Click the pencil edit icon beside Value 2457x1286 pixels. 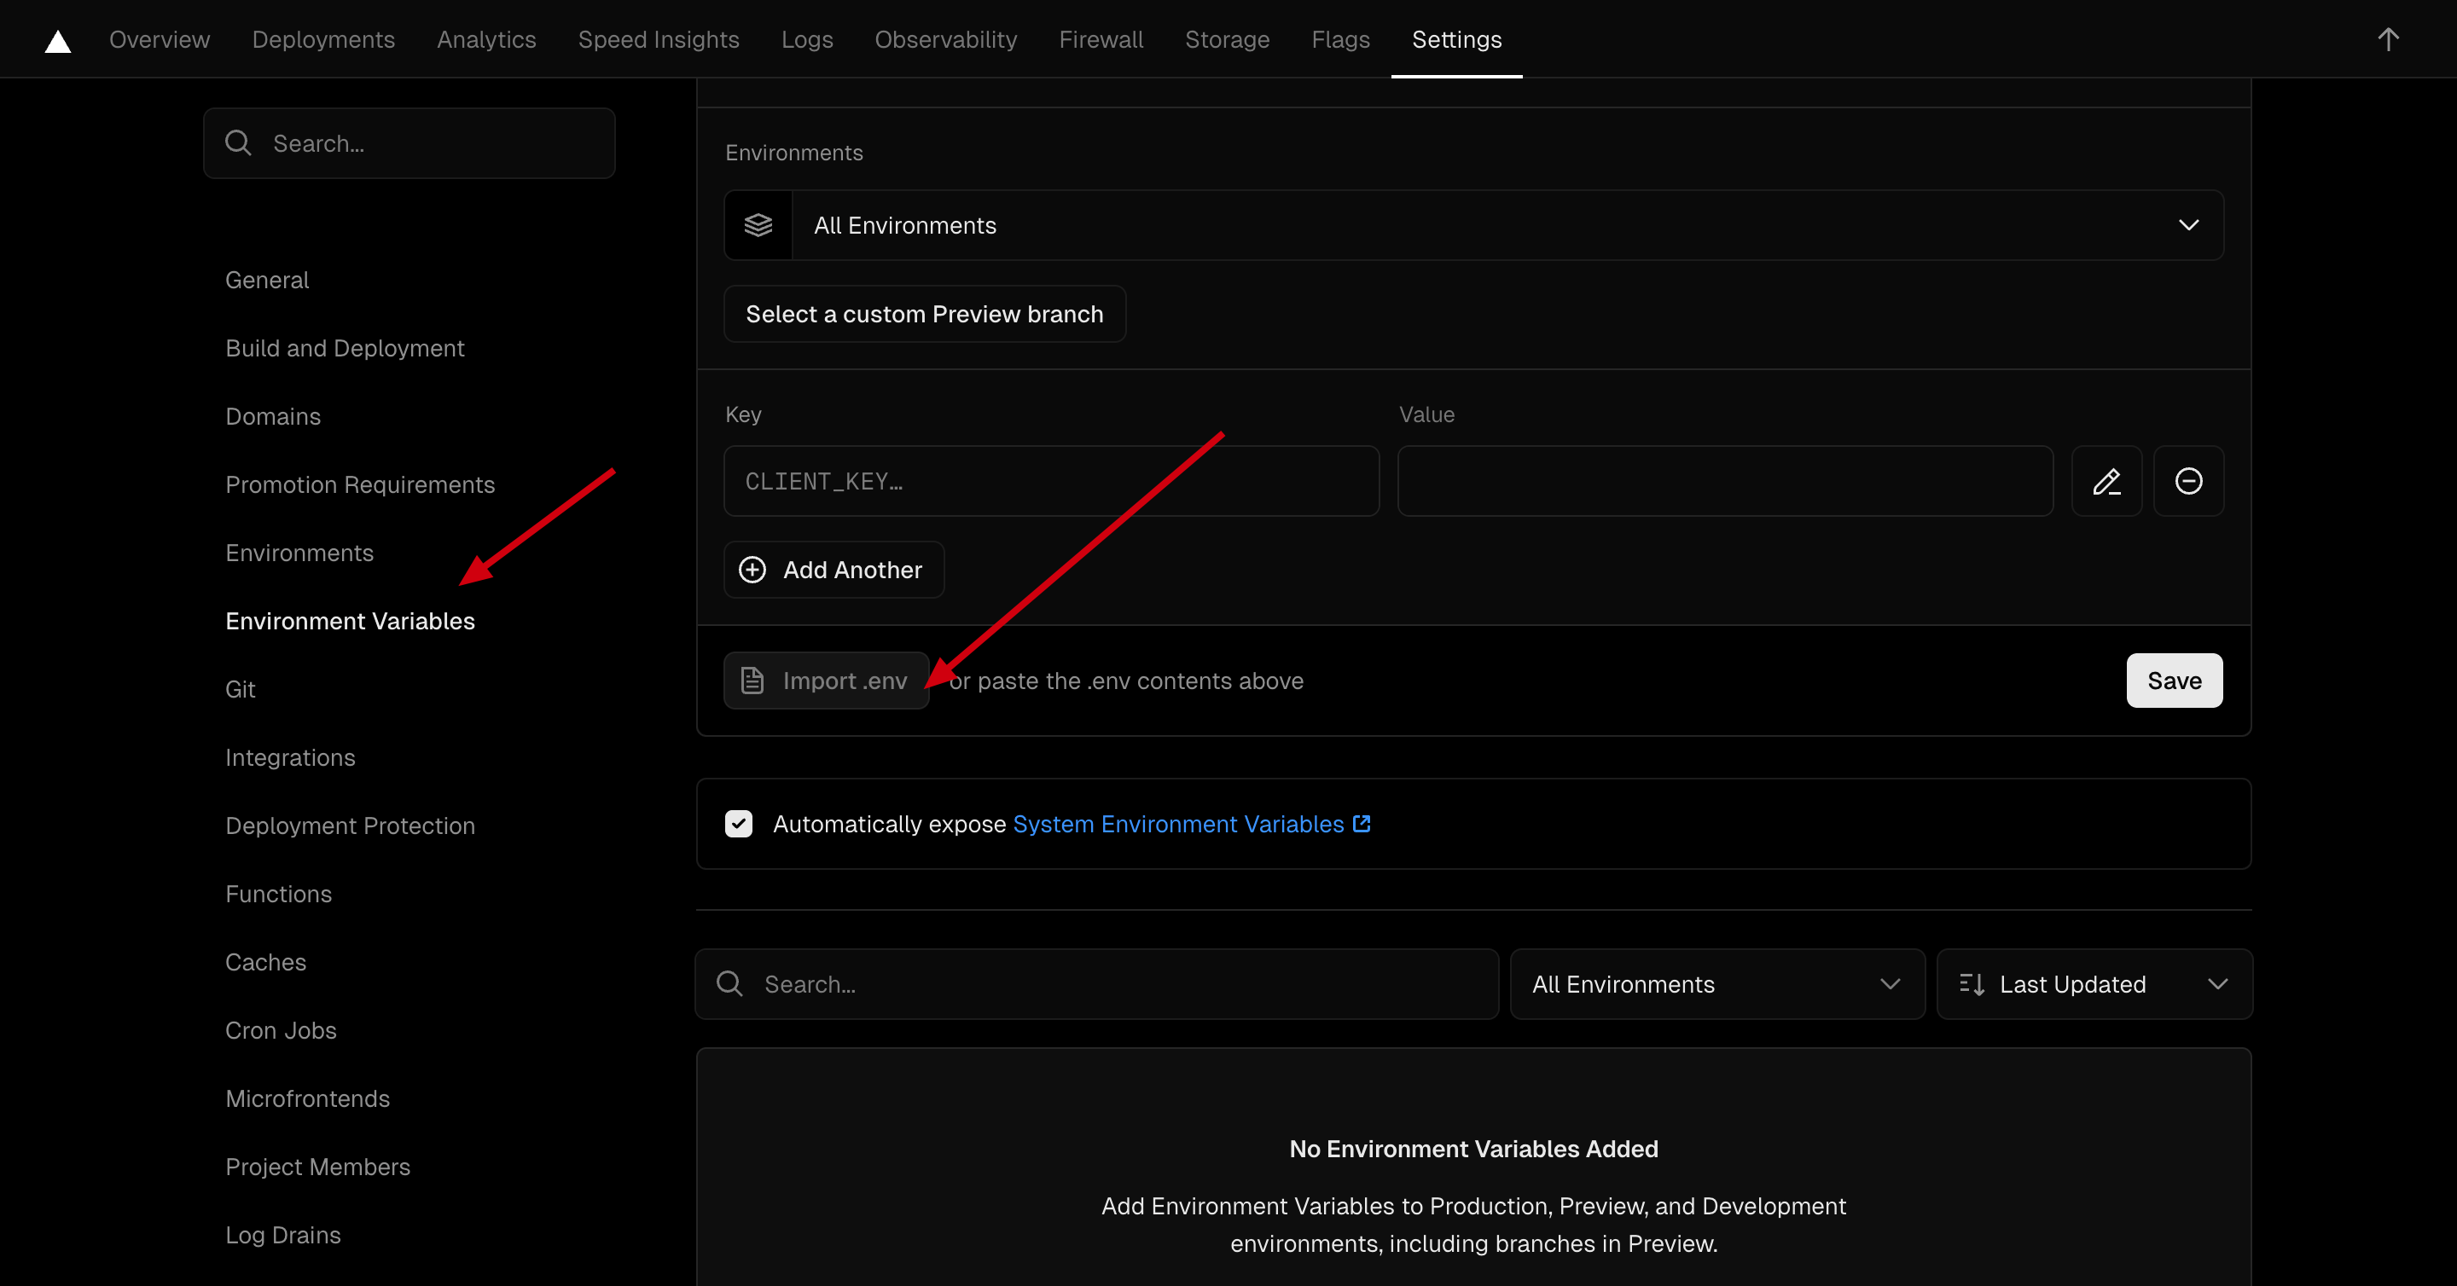tap(2106, 482)
